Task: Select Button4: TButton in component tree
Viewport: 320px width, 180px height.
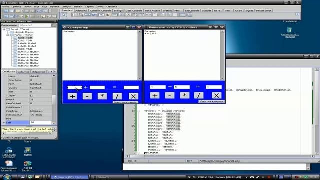Action: coord(29,60)
